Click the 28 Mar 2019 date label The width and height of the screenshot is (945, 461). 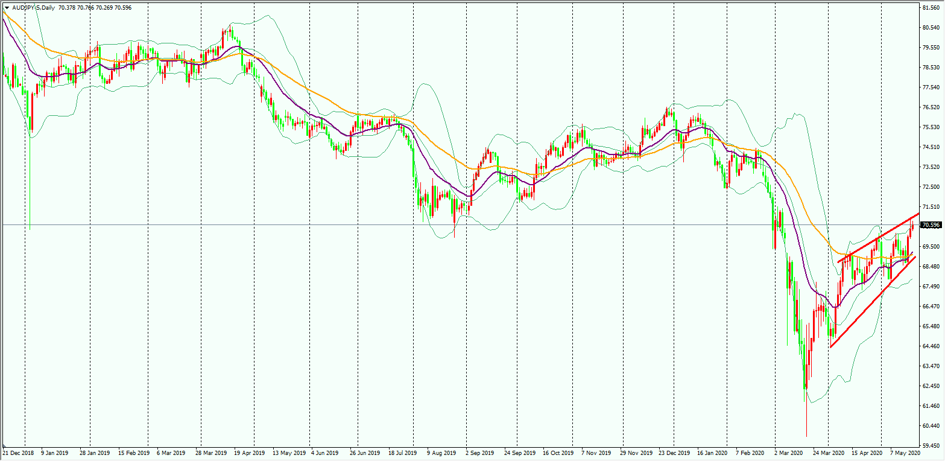tap(211, 452)
